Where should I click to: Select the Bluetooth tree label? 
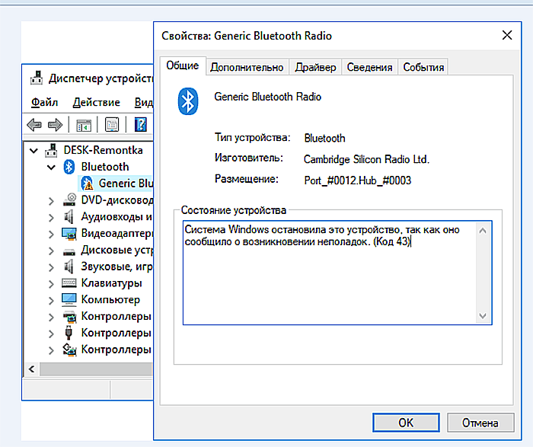point(105,167)
